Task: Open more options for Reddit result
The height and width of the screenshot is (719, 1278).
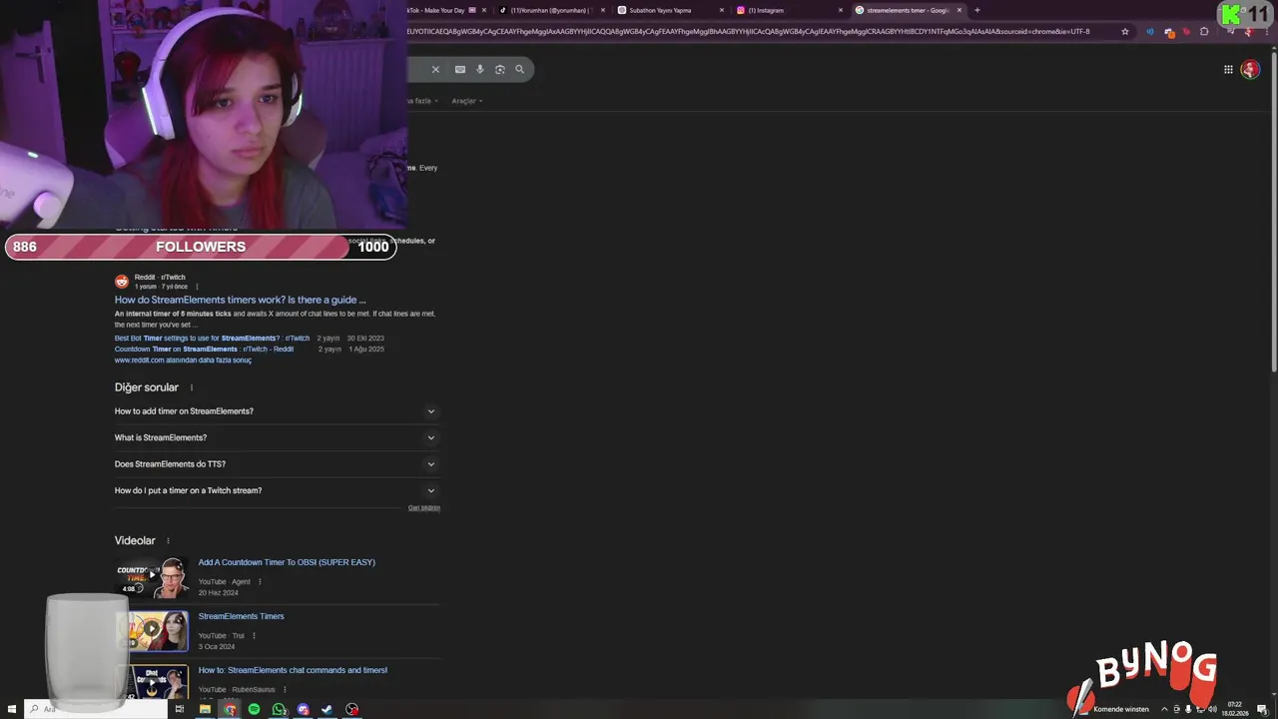Action: pos(197,287)
